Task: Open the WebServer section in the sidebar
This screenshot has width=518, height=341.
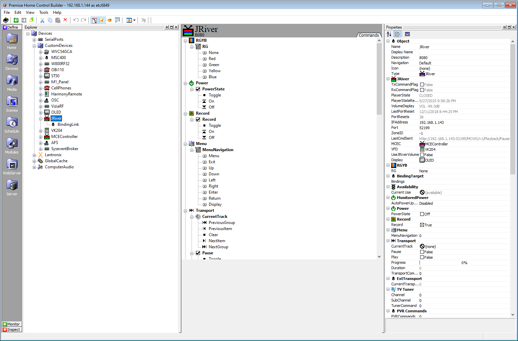Action: 11,165
